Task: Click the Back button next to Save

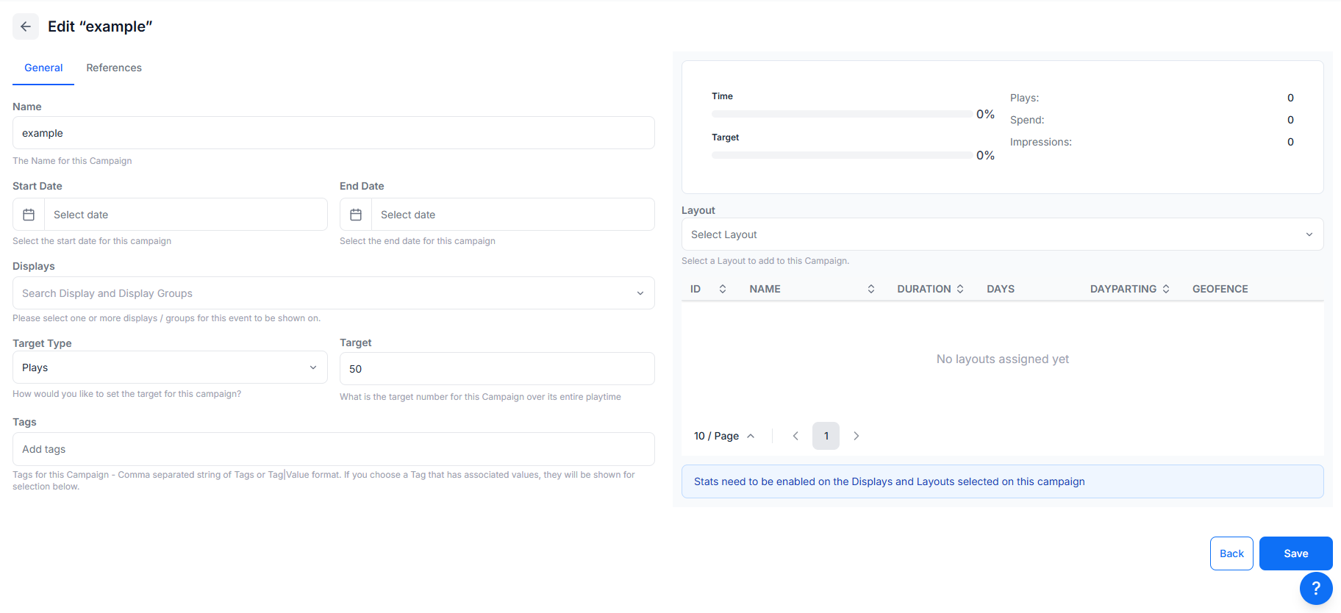Action: pyautogui.click(x=1231, y=553)
